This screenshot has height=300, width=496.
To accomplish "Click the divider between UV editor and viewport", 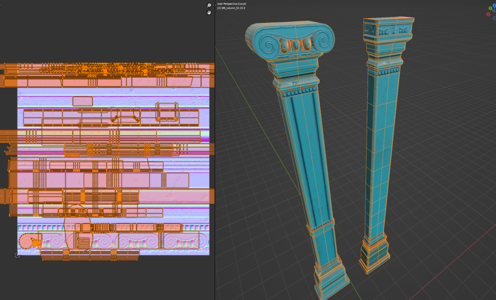I will (215, 145).
